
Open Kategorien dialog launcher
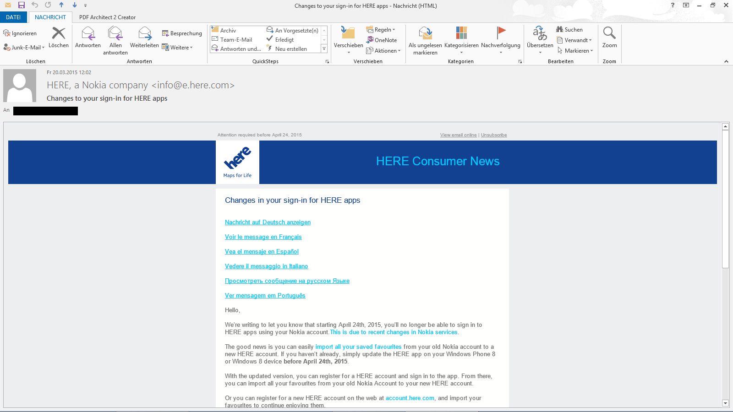click(x=520, y=61)
